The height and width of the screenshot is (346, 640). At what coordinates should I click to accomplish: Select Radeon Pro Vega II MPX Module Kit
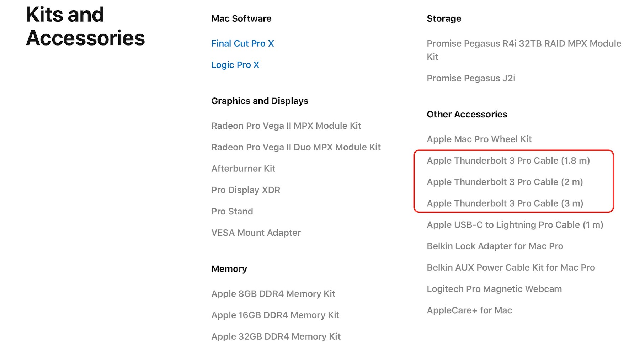coord(286,126)
